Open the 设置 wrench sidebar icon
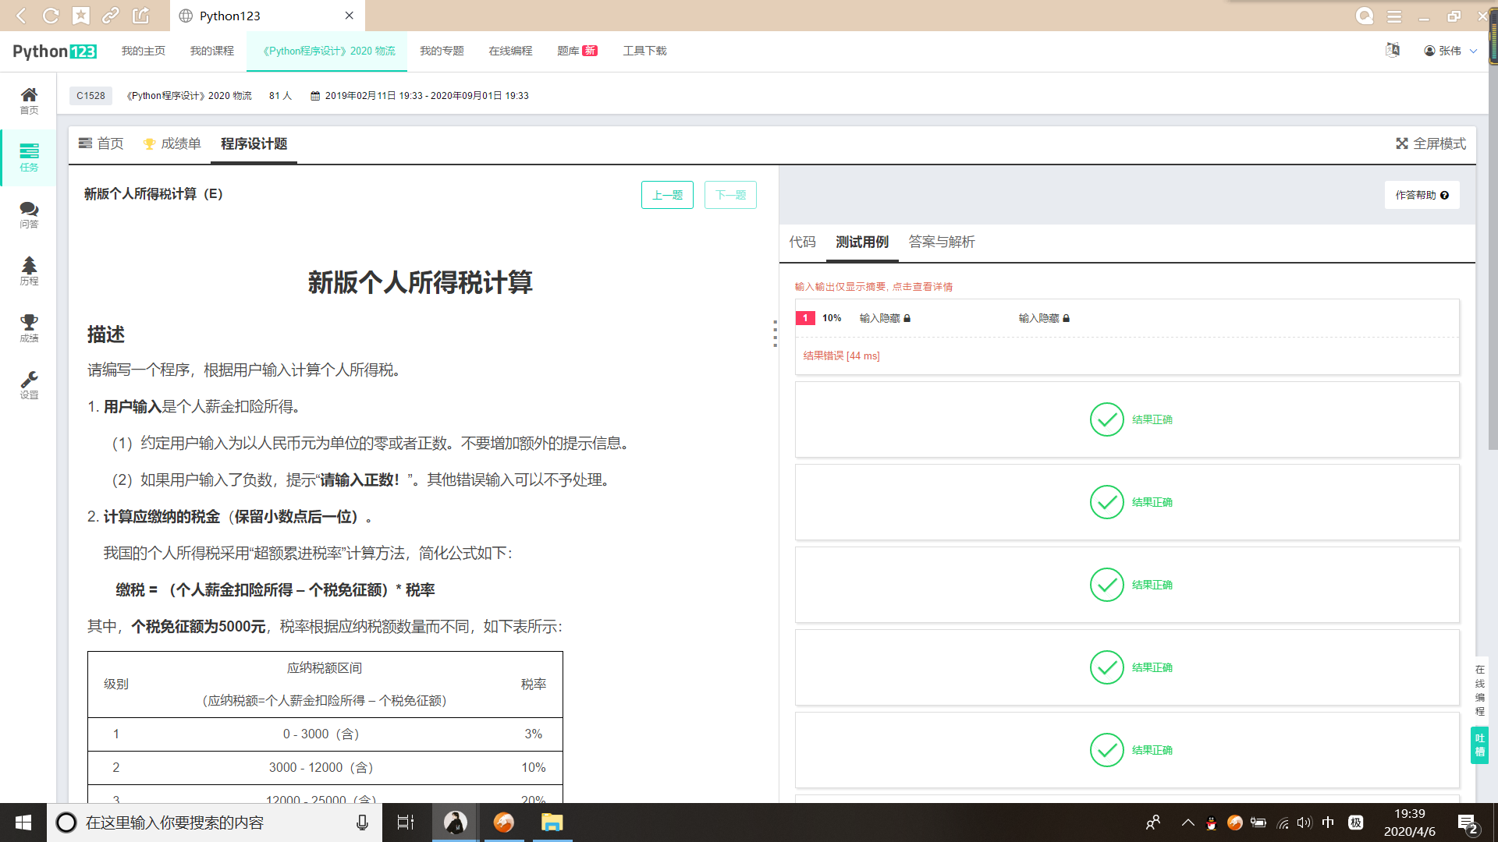Image resolution: width=1498 pixels, height=842 pixels. click(x=29, y=384)
